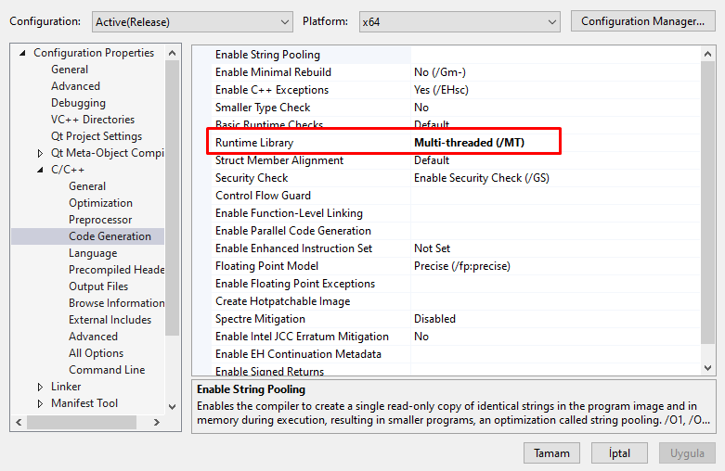Open External Includes page

coord(110,320)
